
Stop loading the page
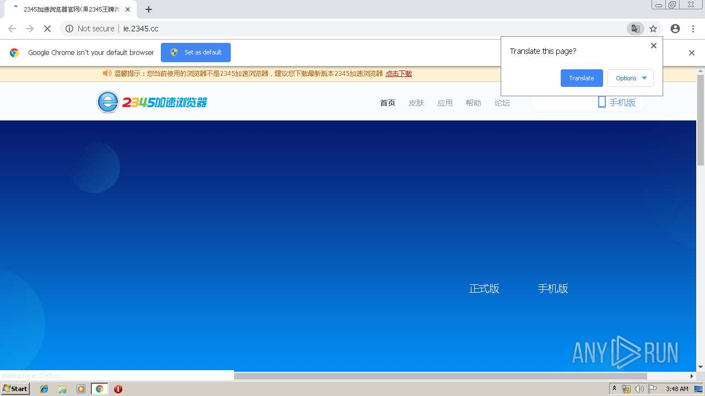[47, 29]
